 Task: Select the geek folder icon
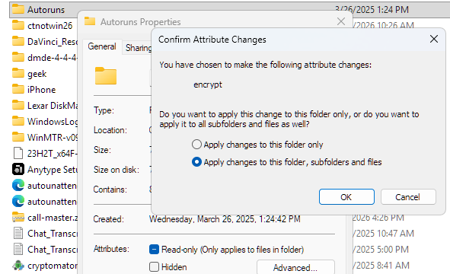click(18, 74)
